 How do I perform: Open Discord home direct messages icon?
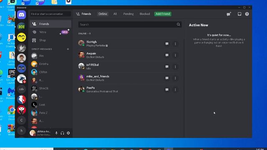tap(21, 15)
